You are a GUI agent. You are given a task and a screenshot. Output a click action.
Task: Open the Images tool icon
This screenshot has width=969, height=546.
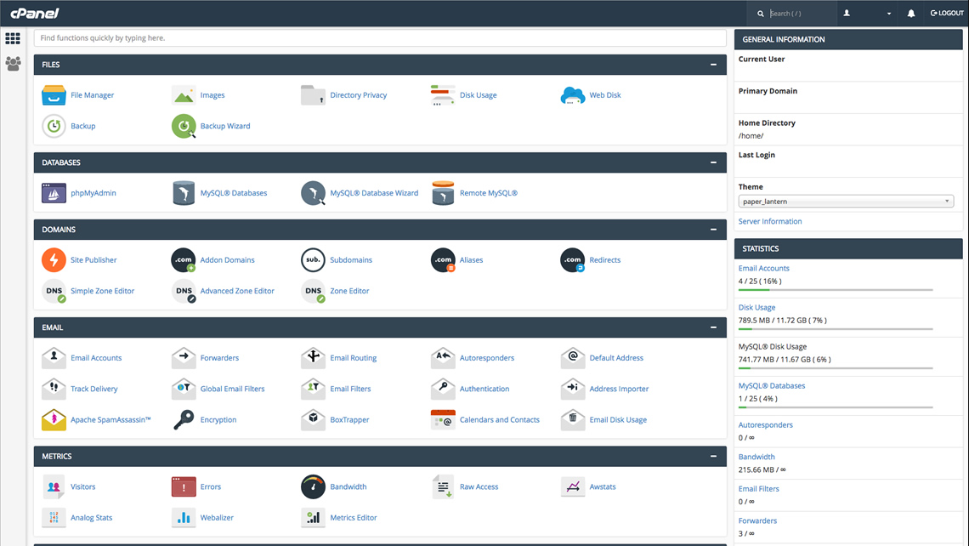coord(184,95)
